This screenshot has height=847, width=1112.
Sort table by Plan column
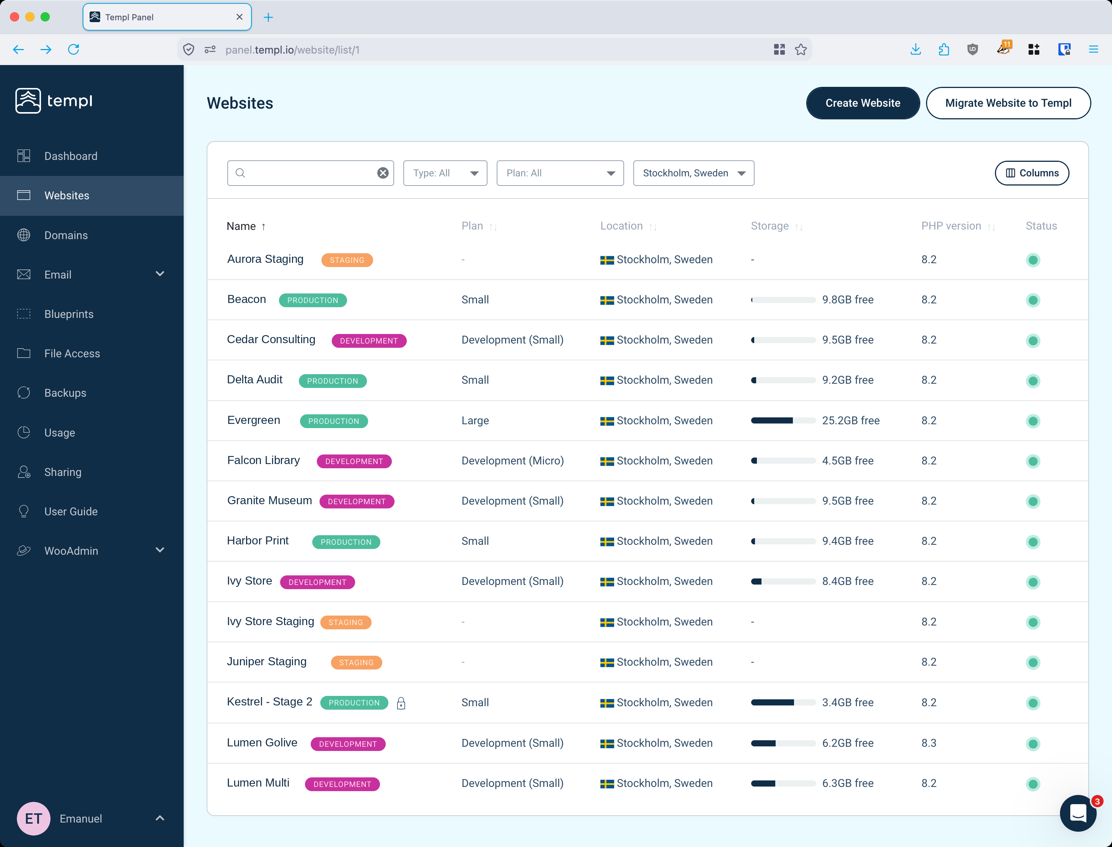click(479, 226)
